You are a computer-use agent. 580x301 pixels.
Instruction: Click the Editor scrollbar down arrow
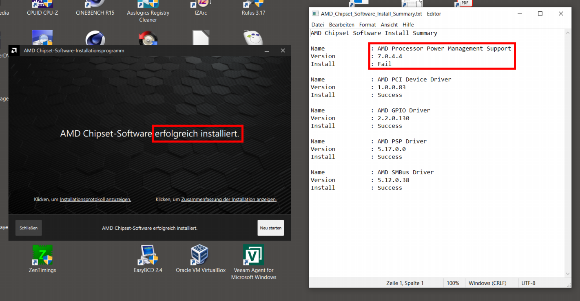(568, 274)
